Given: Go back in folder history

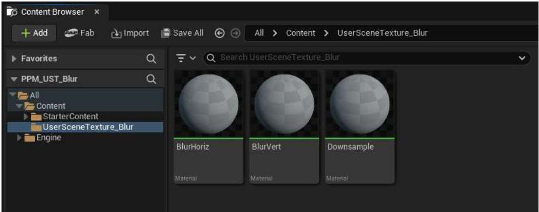Looking at the screenshot, I should tap(219, 33).
